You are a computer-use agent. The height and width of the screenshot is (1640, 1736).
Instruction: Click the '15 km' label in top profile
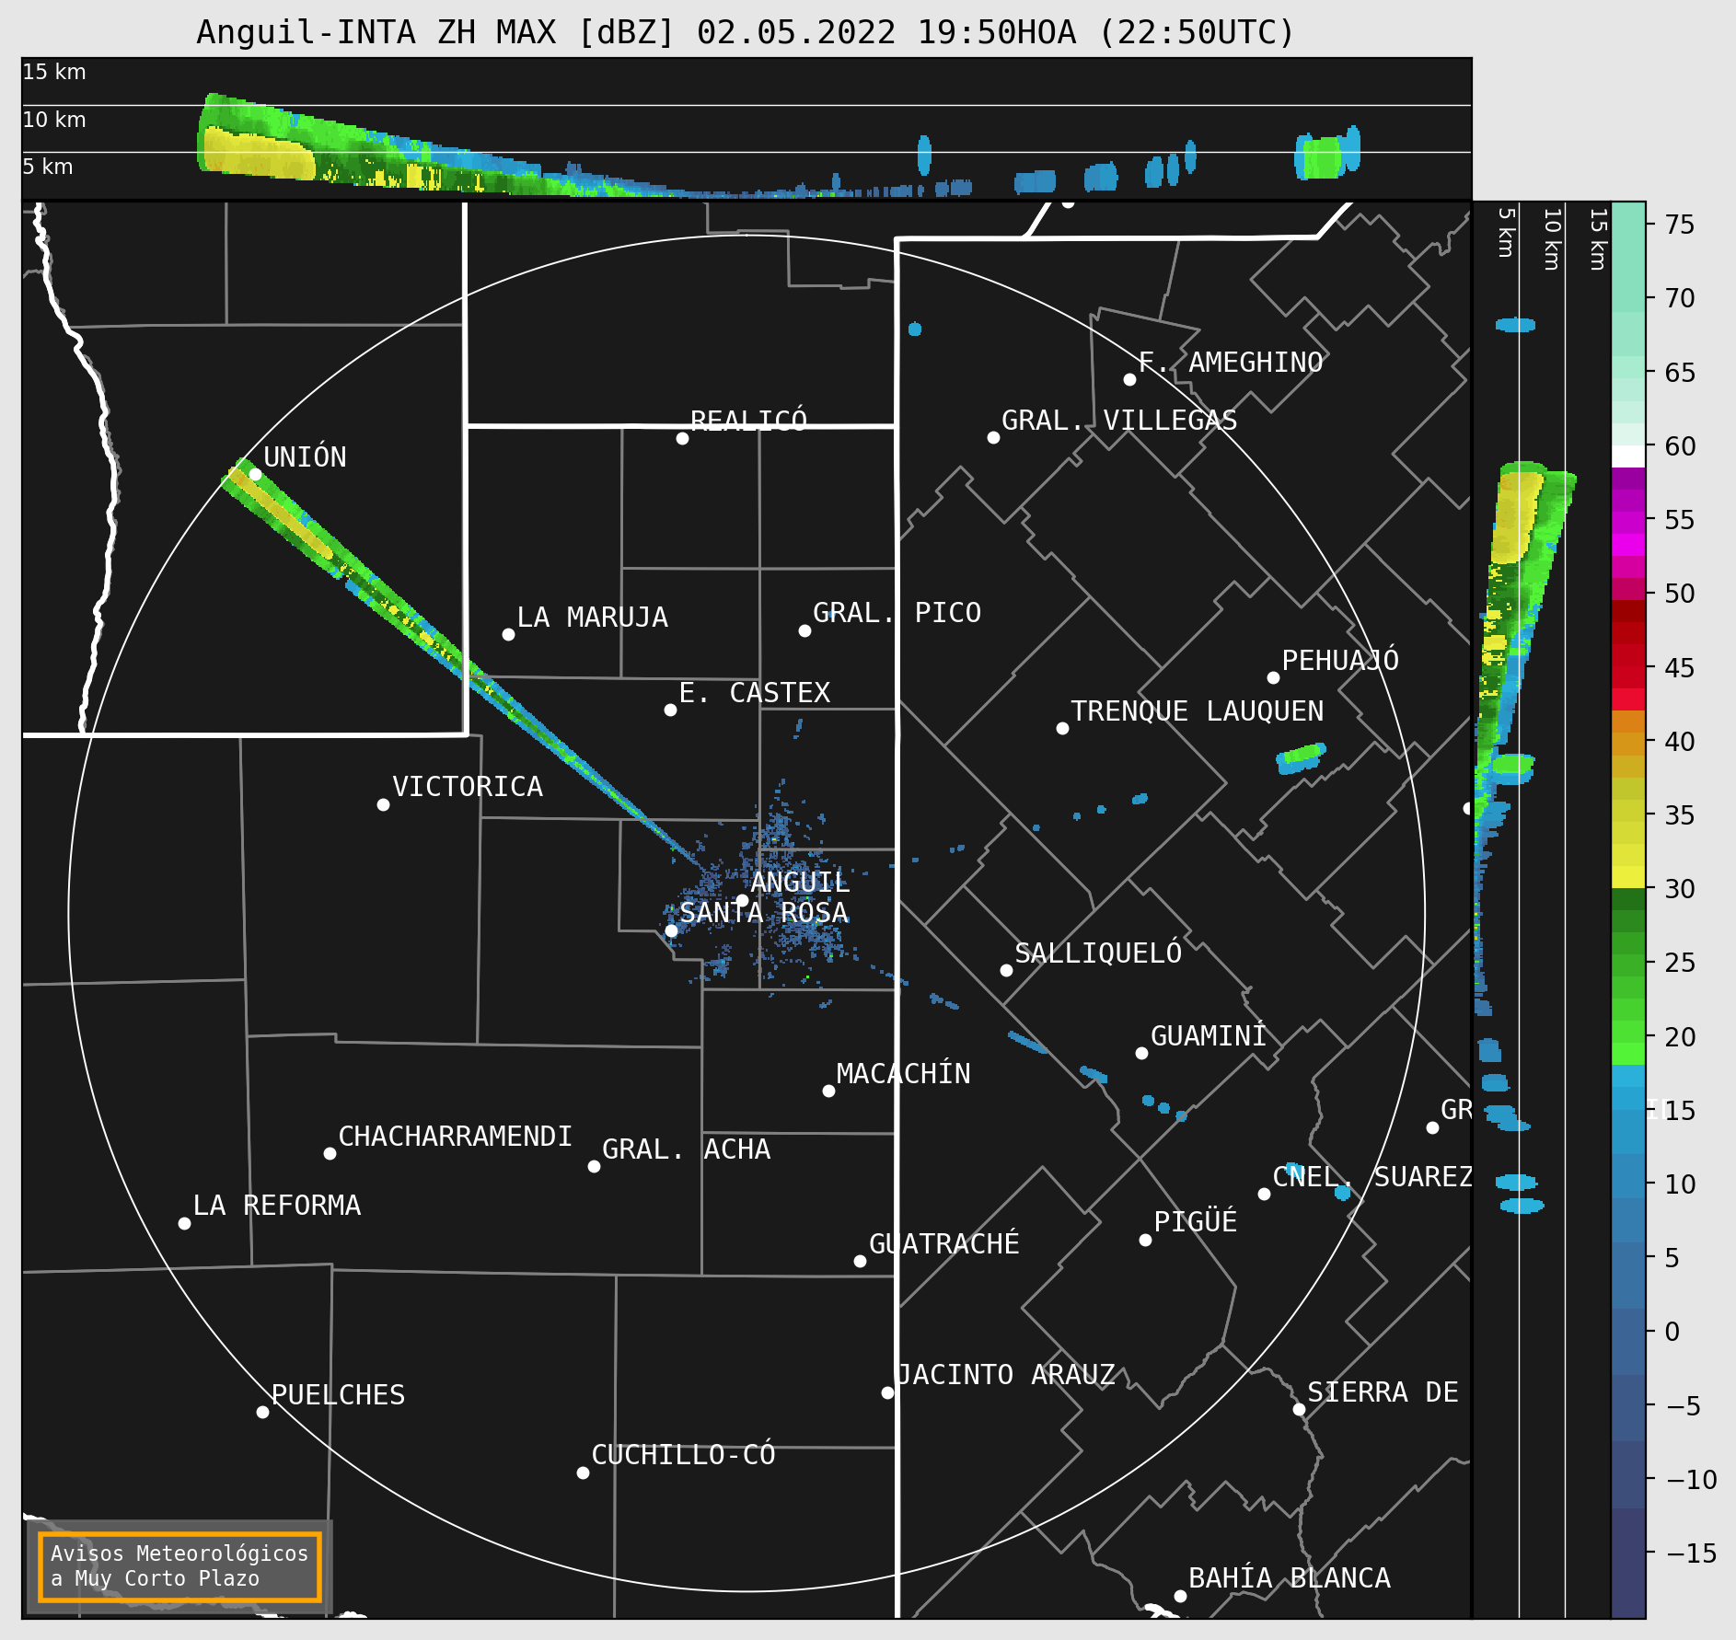pyautogui.click(x=54, y=72)
